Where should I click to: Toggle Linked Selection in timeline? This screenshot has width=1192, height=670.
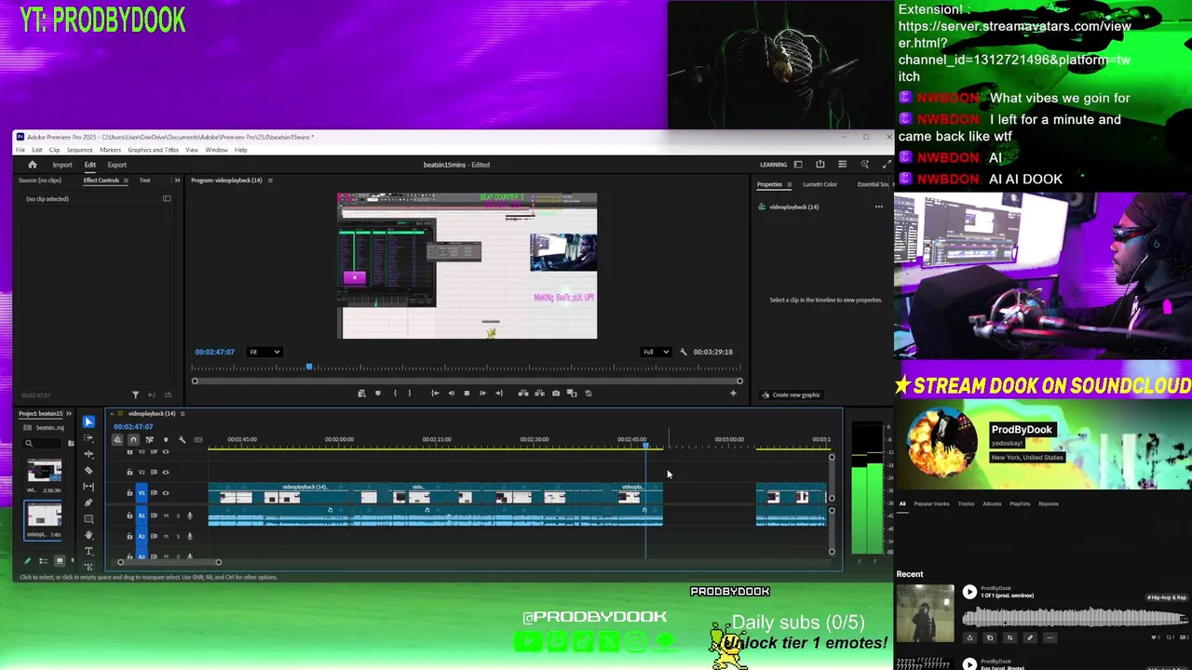point(149,439)
